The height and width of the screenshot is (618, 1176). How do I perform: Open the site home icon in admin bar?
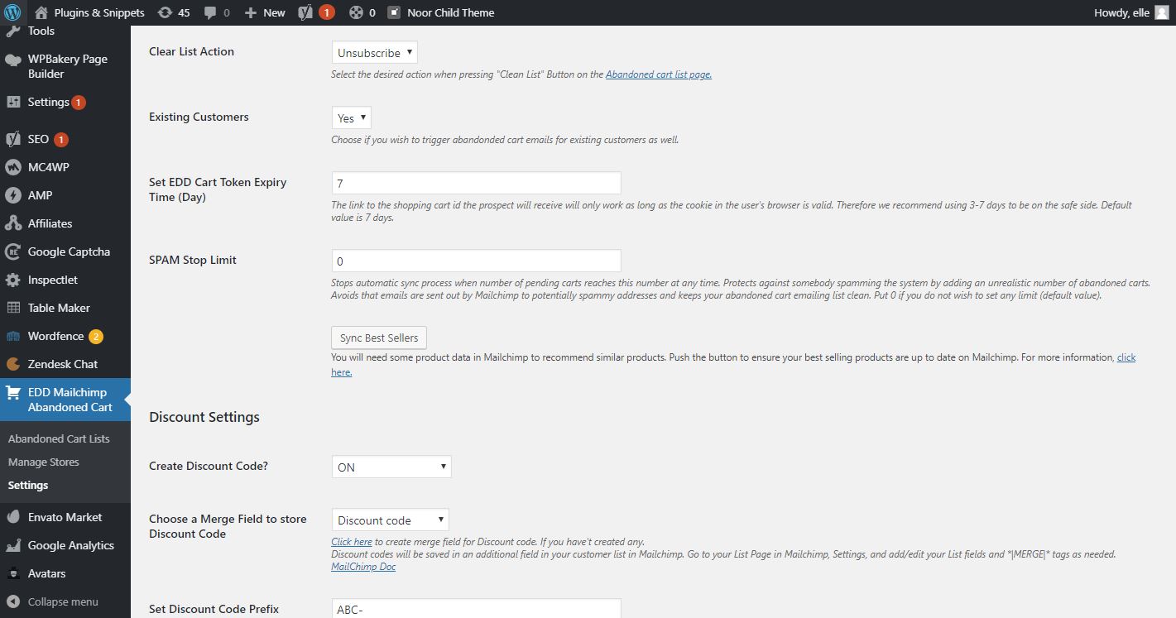click(41, 12)
